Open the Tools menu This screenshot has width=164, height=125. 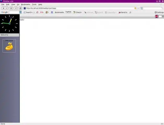[x=34, y=4]
